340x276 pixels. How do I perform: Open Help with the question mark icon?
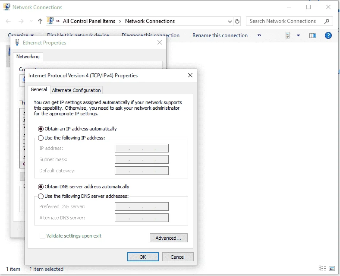coord(328,35)
